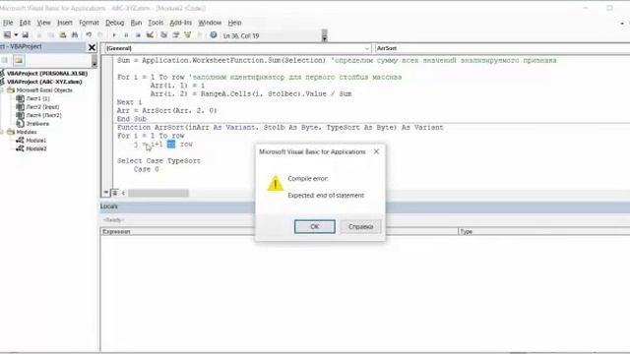Select VBAProject (PERSONAL.XLSB) in project tree
This screenshot has width=630, height=354.
[x=47, y=74]
